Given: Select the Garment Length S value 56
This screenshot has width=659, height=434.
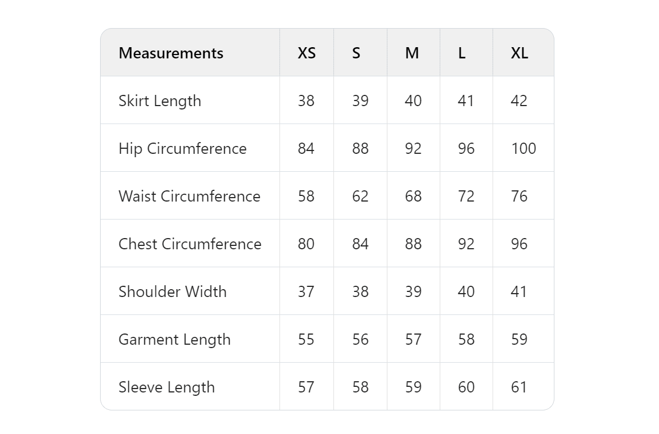Looking at the screenshot, I should [x=360, y=339].
